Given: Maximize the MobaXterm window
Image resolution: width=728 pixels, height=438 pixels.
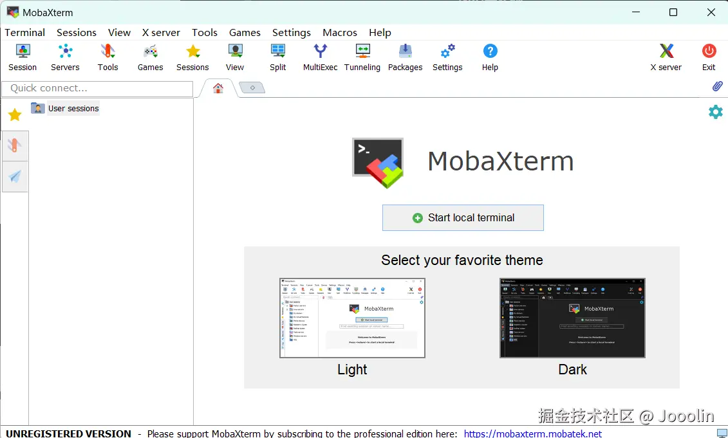Looking at the screenshot, I should coord(673,12).
